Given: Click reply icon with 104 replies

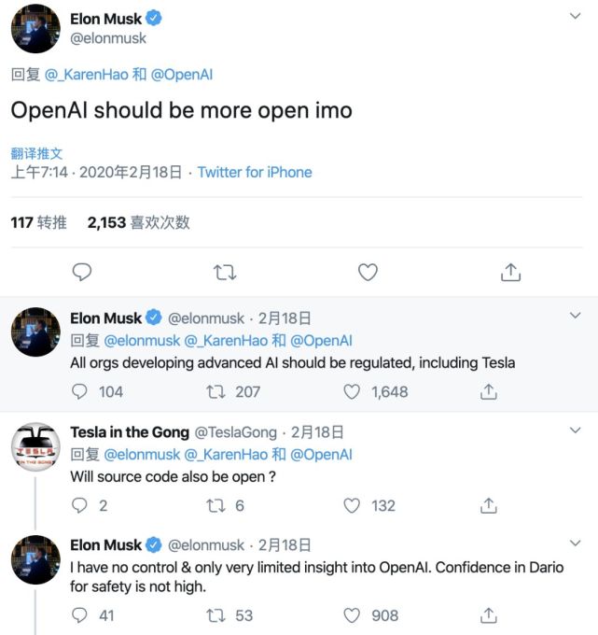Looking at the screenshot, I should pyautogui.click(x=81, y=392).
